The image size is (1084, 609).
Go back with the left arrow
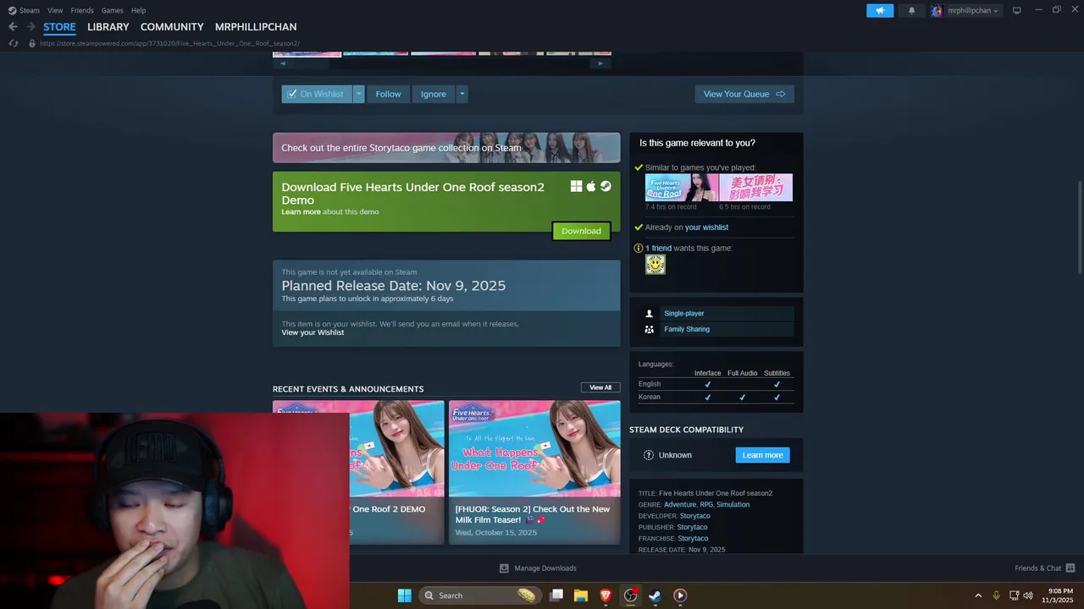(13, 27)
